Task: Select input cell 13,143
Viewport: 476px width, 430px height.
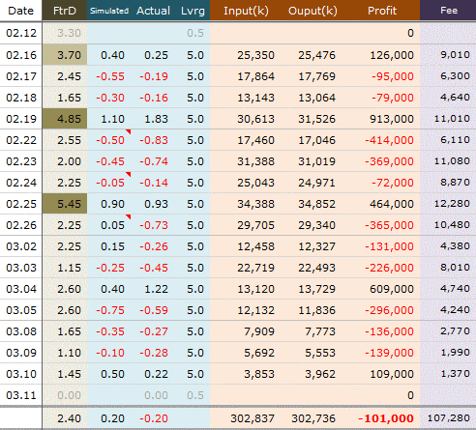Action: coord(255,98)
